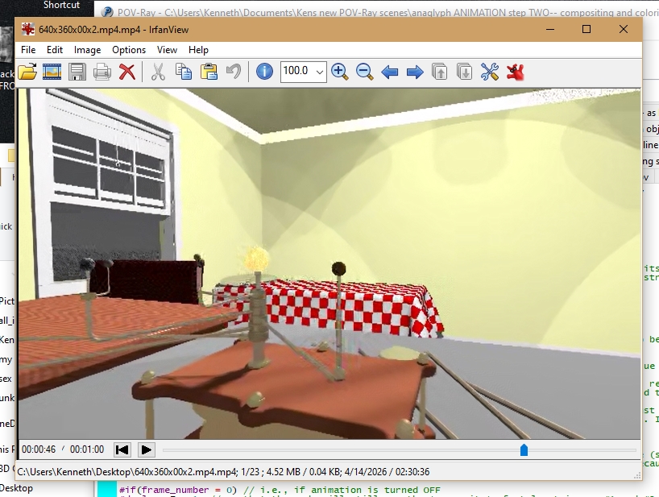The height and width of the screenshot is (497, 659).
Task: Zoom out with the magnifier minus icon
Action: pyautogui.click(x=364, y=72)
